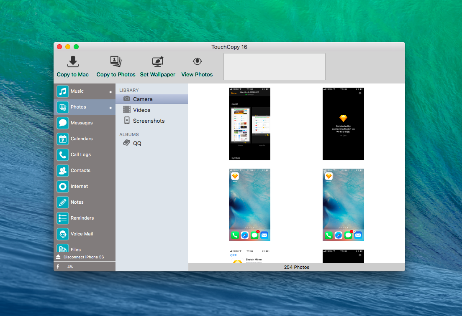Select the home screen thumbnail below the app-list photo

click(249, 205)
